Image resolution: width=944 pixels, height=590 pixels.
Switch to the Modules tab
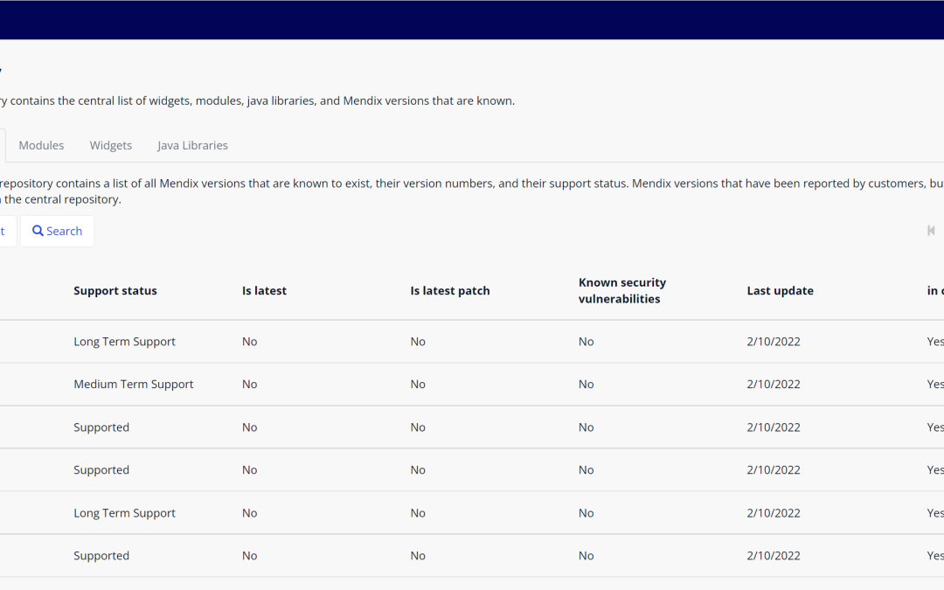pos(41,145)
